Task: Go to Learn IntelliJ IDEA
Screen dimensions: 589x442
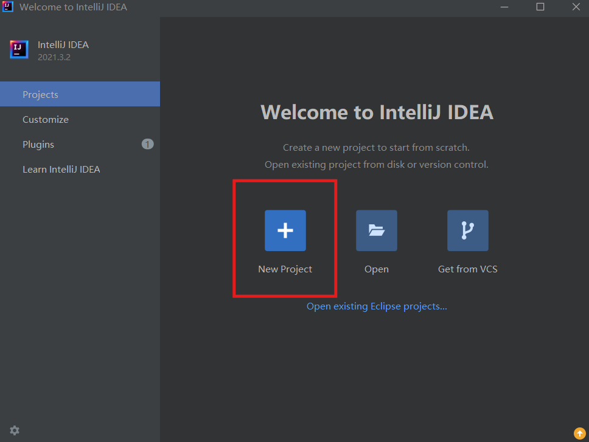Action: (x=80, y=169)
